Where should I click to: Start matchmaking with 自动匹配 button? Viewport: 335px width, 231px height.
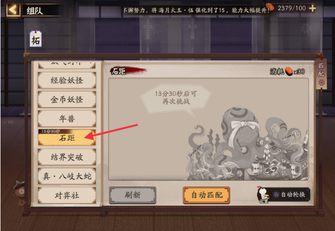point(206,195)
